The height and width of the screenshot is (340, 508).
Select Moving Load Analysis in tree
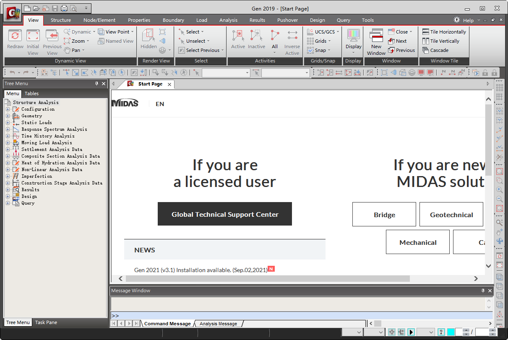pos(47,143)
